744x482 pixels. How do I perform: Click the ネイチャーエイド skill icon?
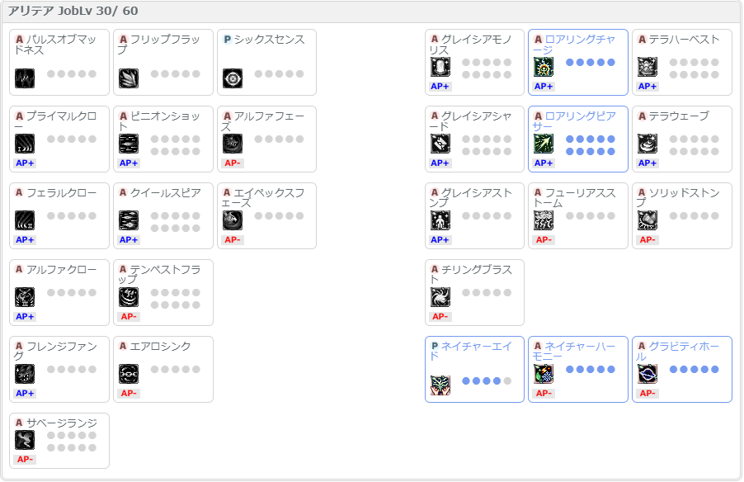(x=440, y=385)
